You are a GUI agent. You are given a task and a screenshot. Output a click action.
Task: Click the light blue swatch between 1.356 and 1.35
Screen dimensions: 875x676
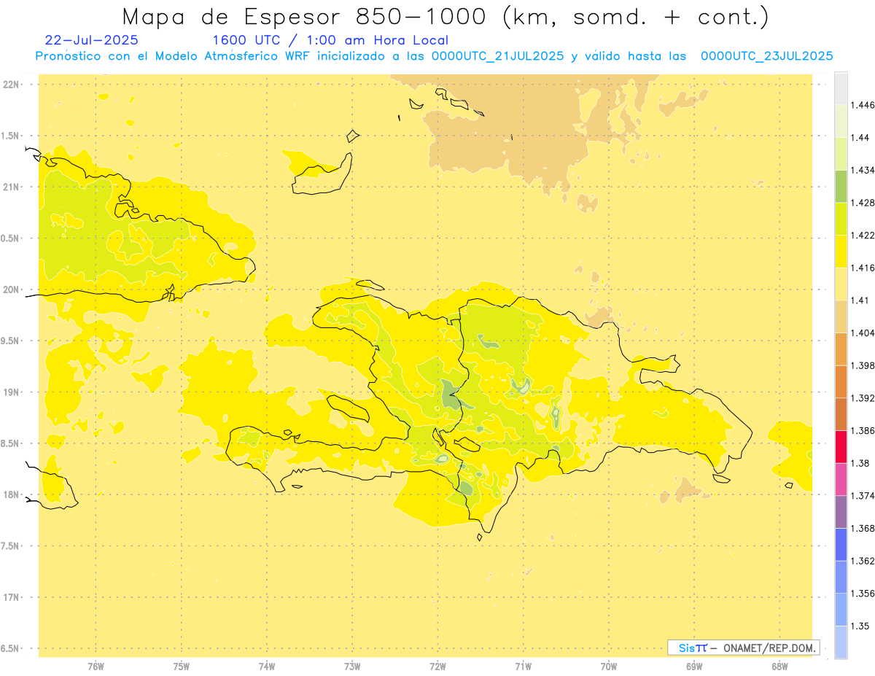pos(841,609)
